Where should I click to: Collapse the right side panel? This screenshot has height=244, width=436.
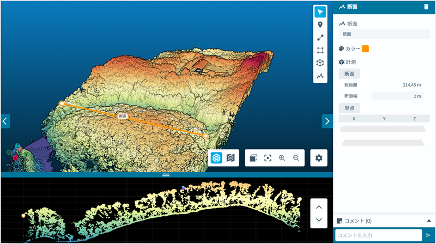[x=327, y=121]
